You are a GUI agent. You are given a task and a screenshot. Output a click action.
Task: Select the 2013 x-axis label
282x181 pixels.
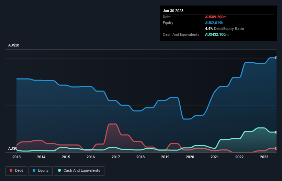point(16,157)
